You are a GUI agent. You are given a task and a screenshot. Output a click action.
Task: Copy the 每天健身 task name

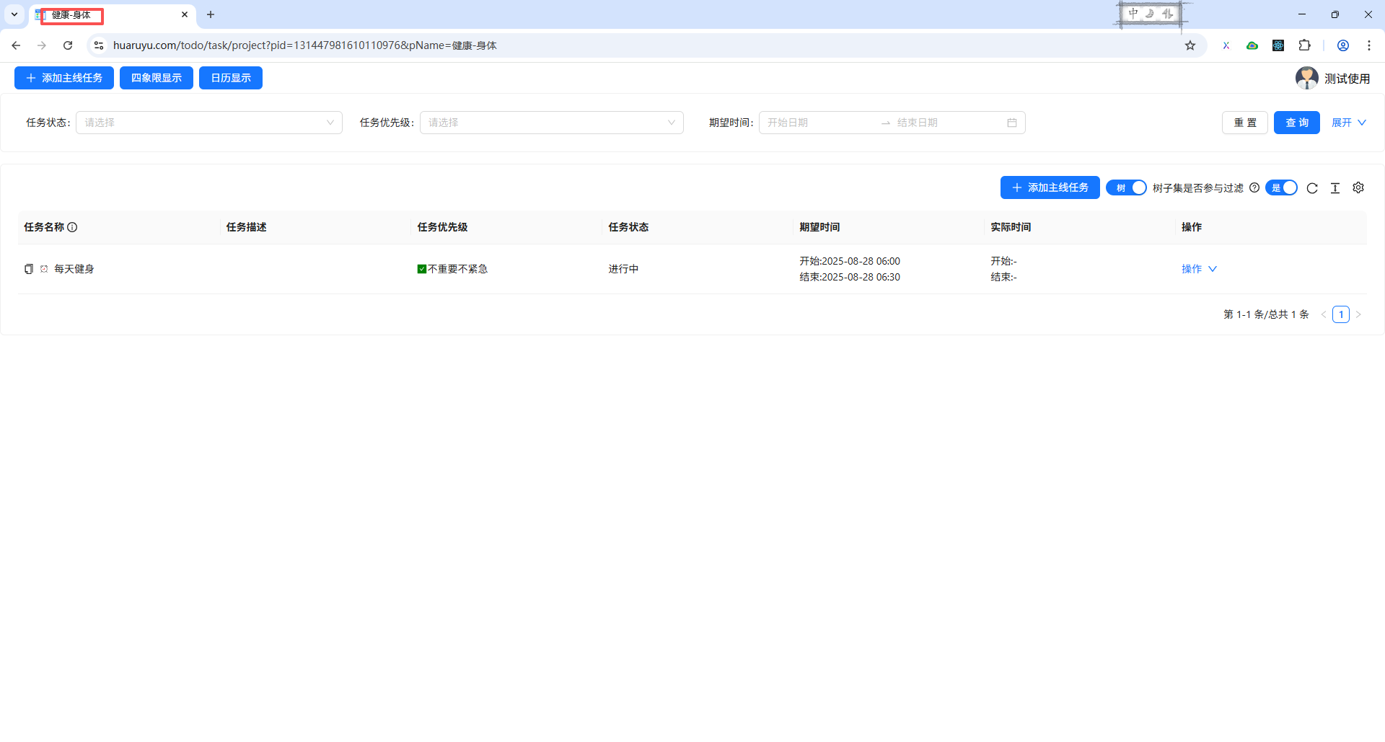(29, 269)
